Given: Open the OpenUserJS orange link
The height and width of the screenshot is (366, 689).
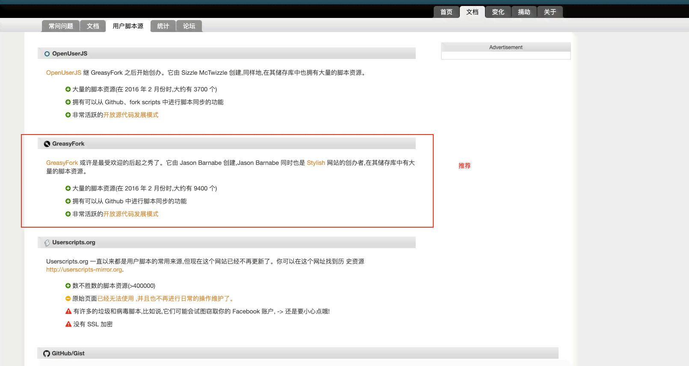Looking at the screenshot, I should (x=64, y=73).
